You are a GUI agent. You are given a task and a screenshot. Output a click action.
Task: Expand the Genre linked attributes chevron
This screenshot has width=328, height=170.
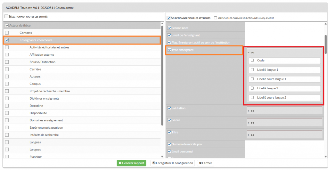click(x=249, y=123)
